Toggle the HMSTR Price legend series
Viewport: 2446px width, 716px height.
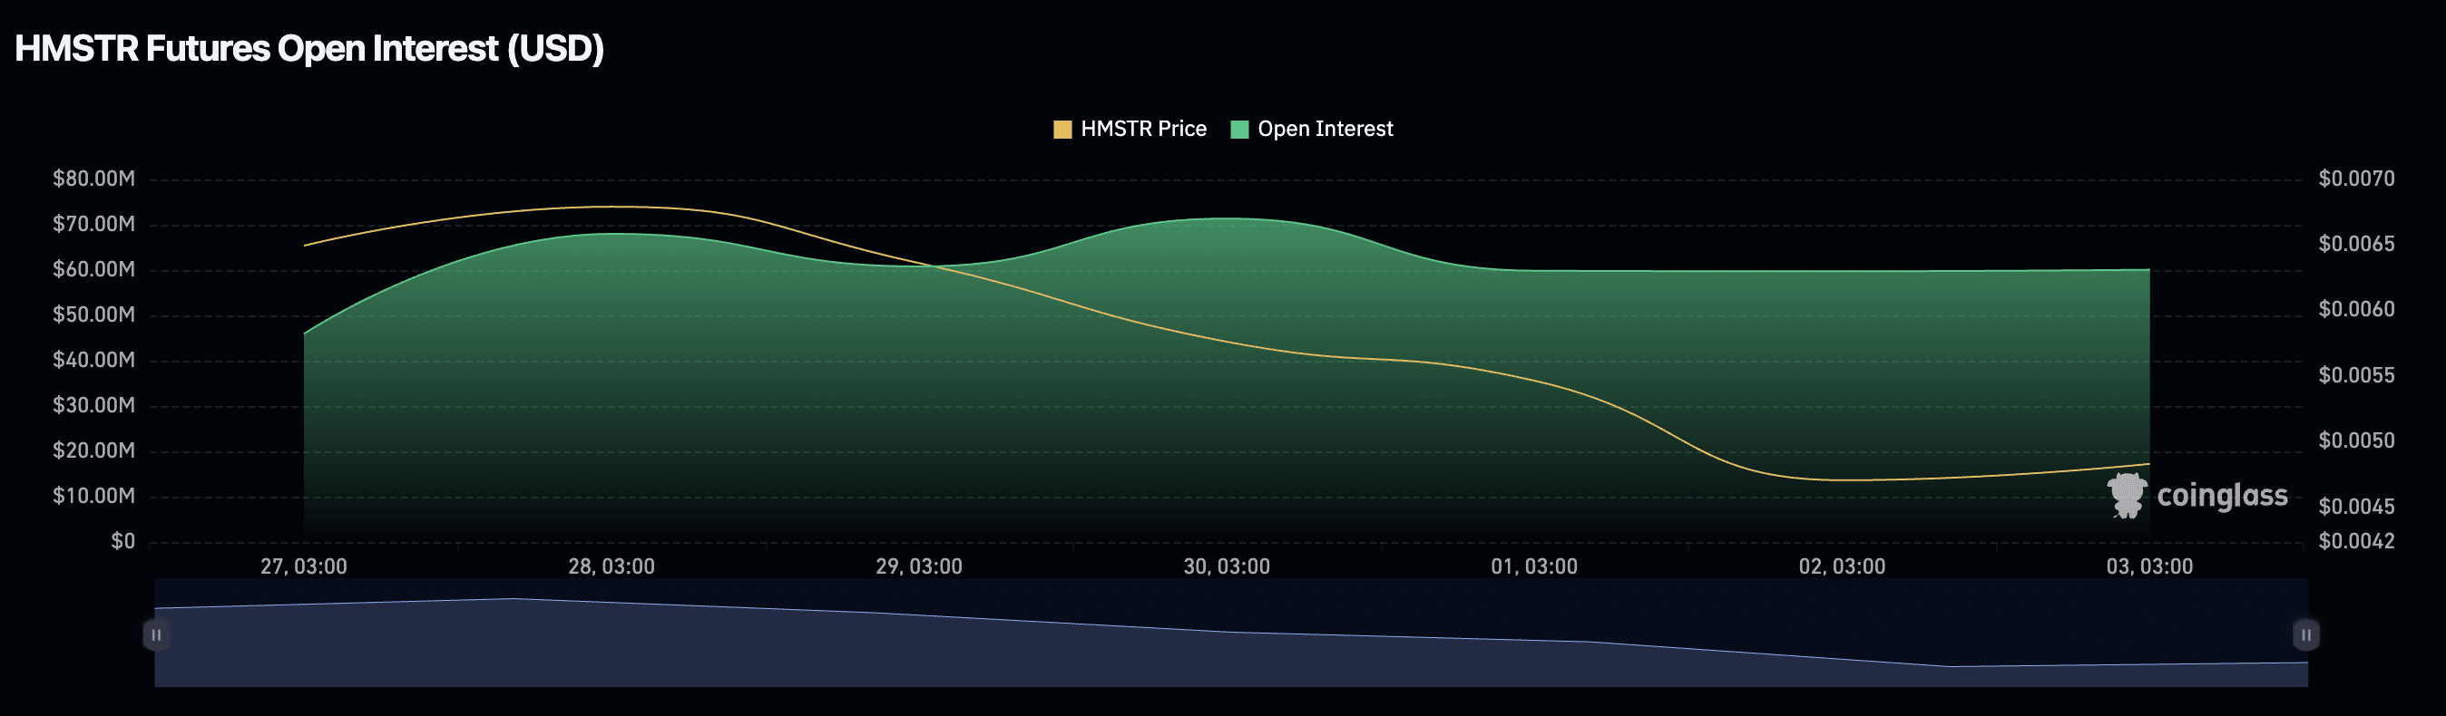click(x=1130, y=129)
